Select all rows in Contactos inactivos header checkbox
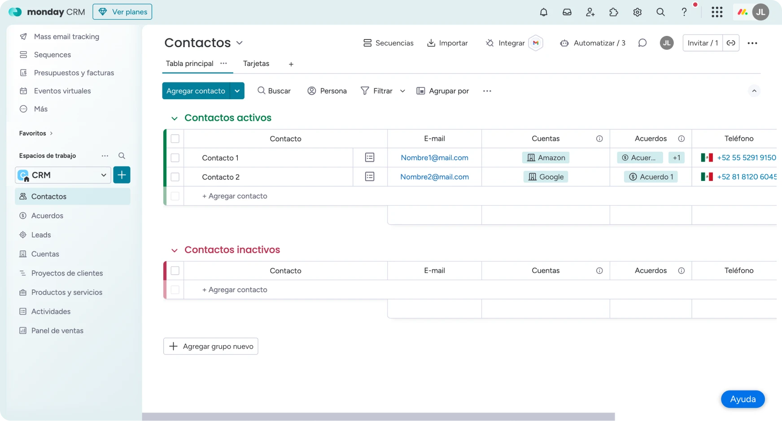 [x=175, y=271]
